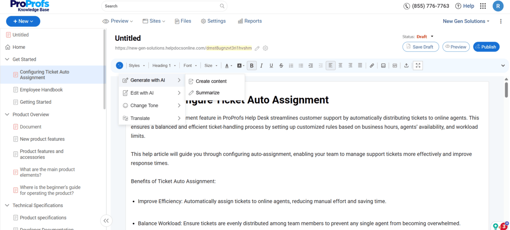Open the Font dropdown
Viewport: 510px width, 230px height.
coord(190,65)
